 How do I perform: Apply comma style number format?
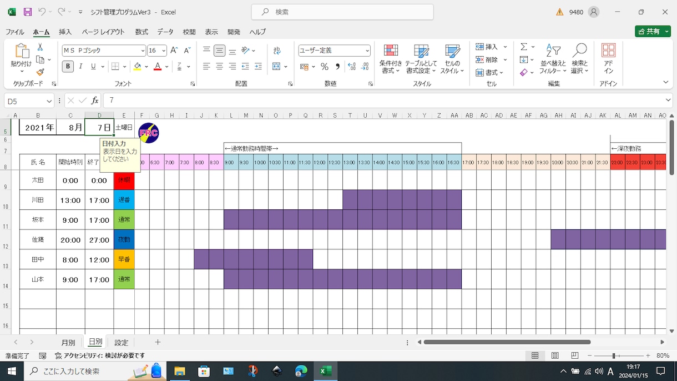pyautogui.click(x=337, y=67)
